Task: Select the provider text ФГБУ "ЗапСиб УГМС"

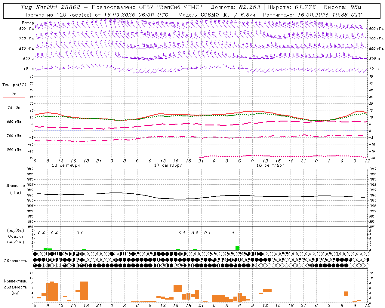Action: click(171, 7)
